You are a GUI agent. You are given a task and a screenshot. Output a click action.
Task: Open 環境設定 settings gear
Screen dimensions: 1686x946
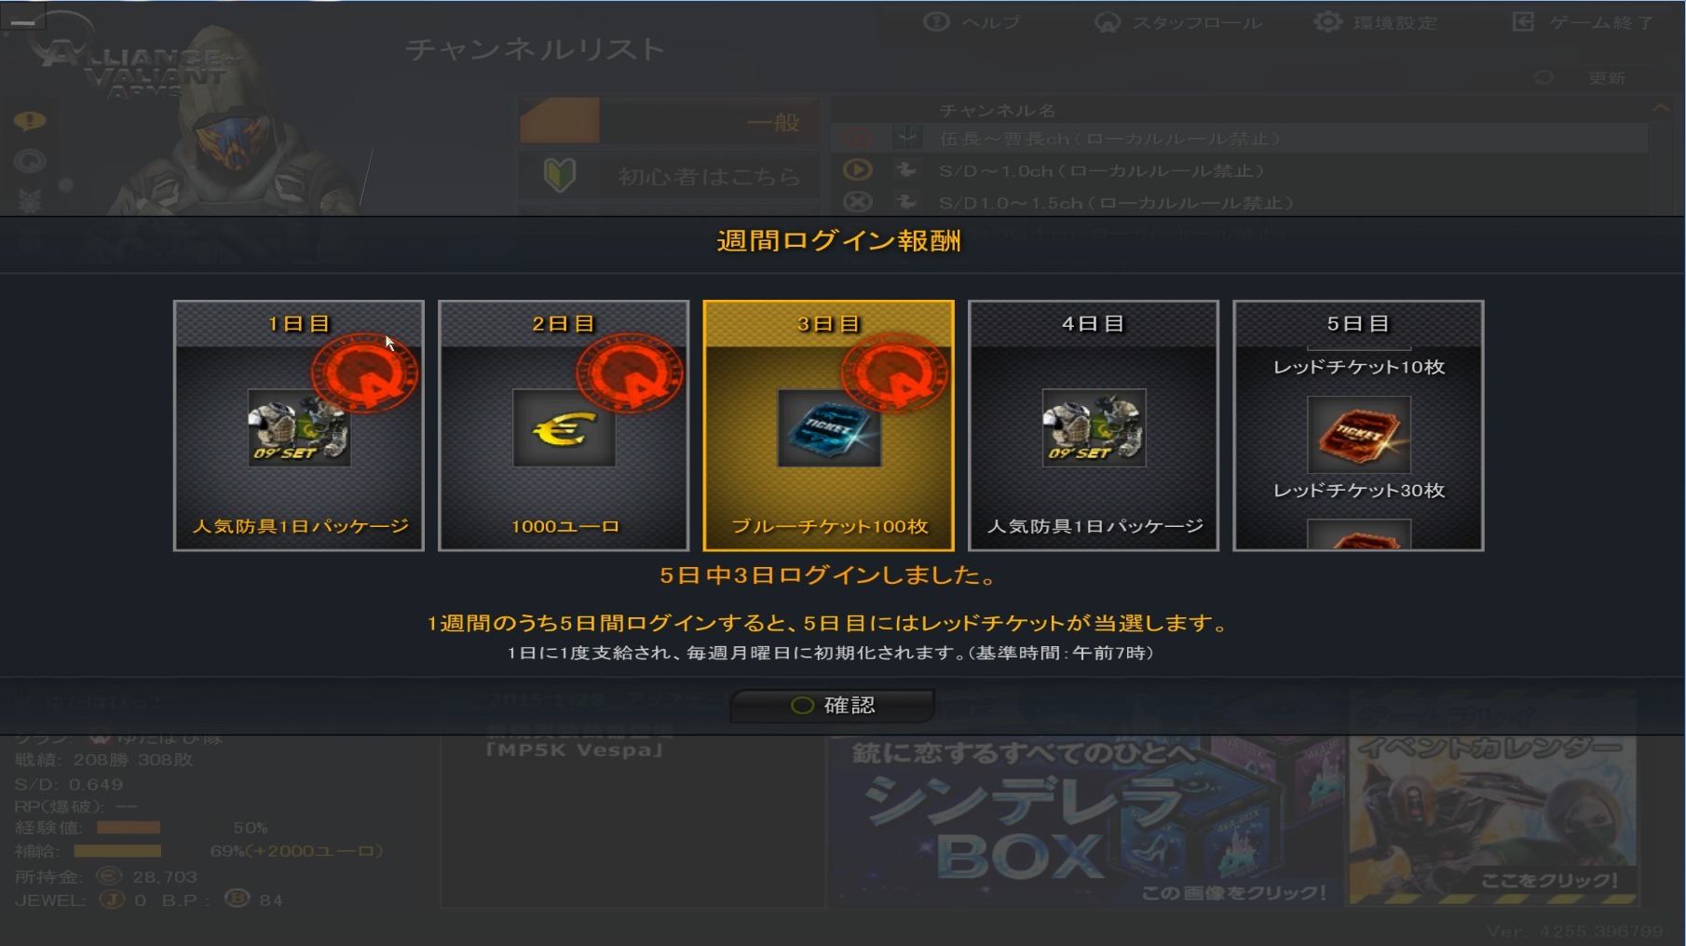point(1376,21)
